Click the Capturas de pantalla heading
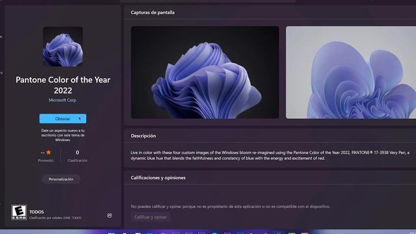The height and width of the screenshot is (234, 416). point(153,12)
